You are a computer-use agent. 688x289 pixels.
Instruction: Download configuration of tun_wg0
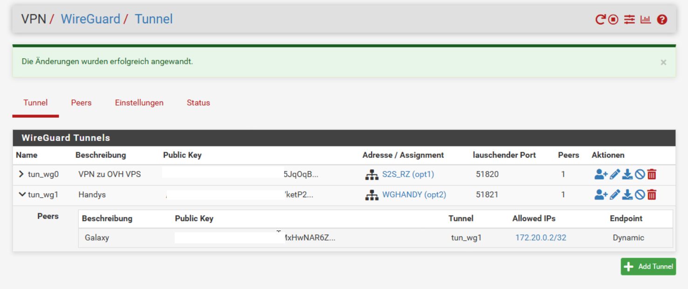pos(627,175)
